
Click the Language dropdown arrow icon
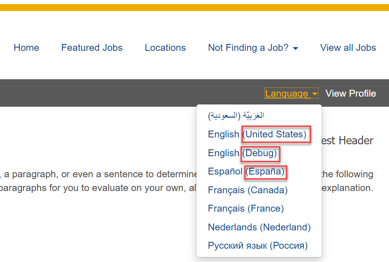point(315,94)
